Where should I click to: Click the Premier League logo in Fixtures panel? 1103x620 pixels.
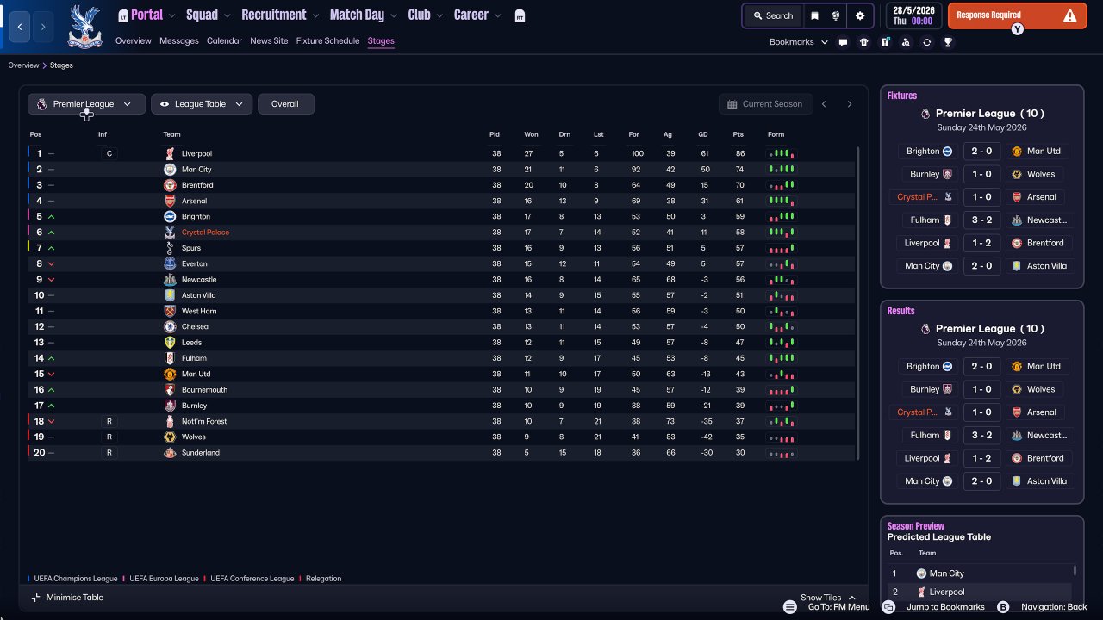925,114
